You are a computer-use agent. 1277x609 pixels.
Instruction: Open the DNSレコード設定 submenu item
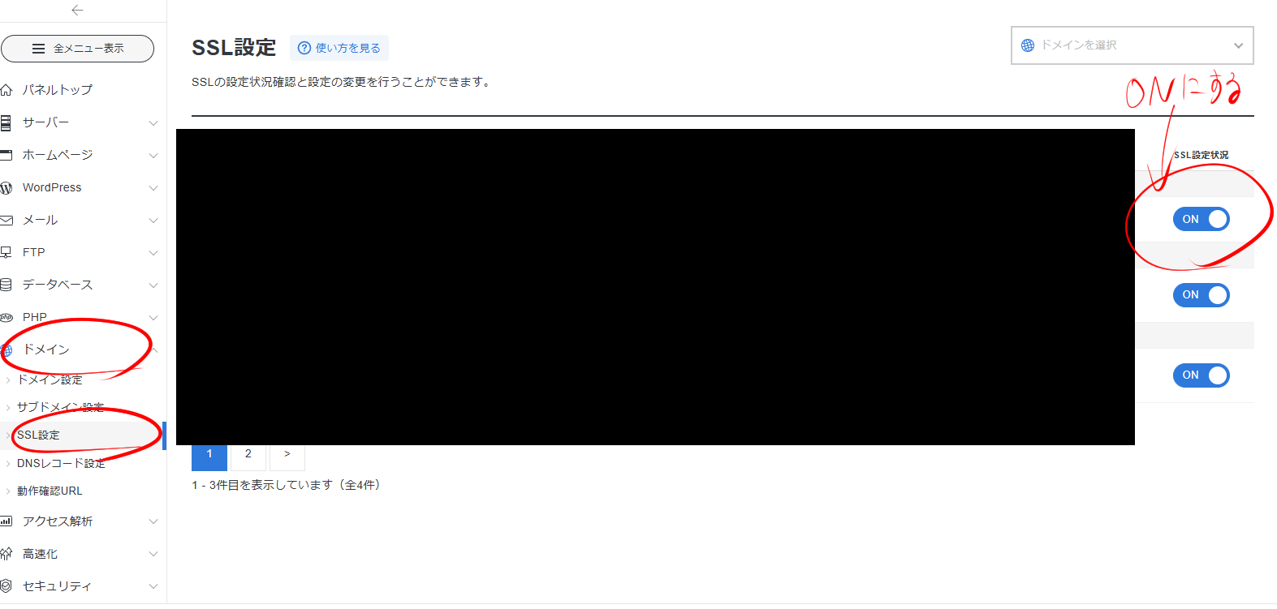(61, 463)
